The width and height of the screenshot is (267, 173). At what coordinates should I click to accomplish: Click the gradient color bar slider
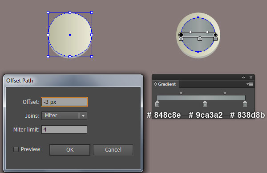[201, 98]
